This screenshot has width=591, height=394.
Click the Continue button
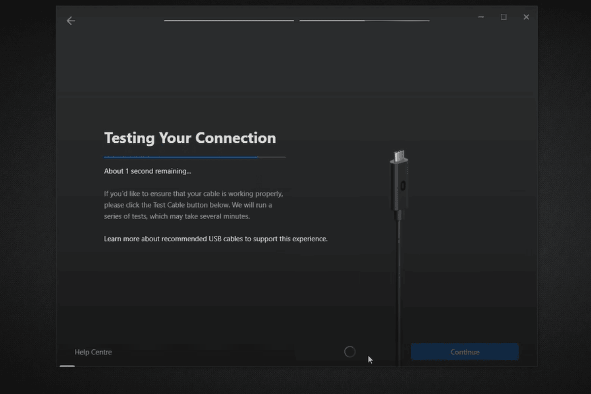[x=464, y=352]
